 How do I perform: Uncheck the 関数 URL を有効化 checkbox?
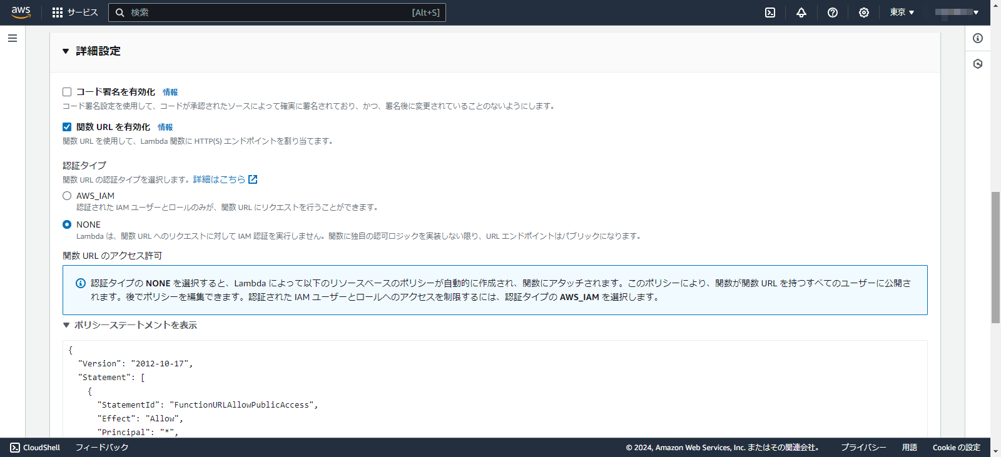(x=67, y=127)
